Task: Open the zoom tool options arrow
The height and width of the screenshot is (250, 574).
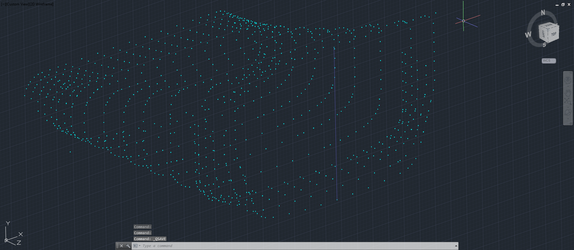Action: click(x=568, y=107)
